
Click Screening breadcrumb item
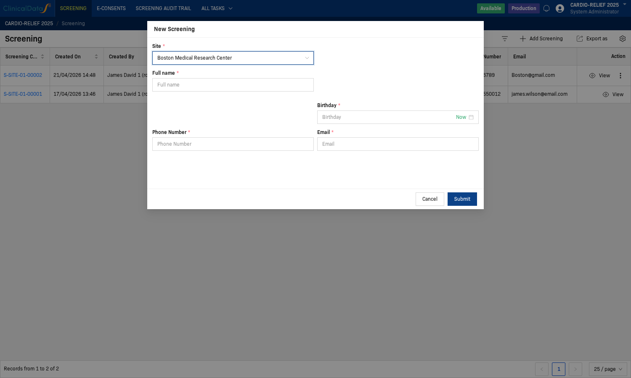(73, 24)
